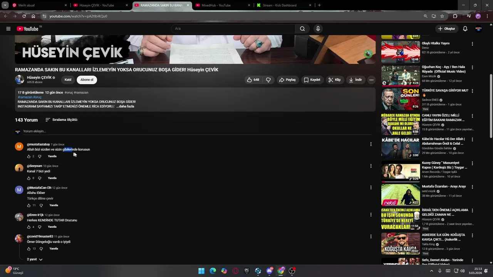Click the Paylaş share button
The height and width of the screenshot is (277, 493).
click(x=287, y=80)
